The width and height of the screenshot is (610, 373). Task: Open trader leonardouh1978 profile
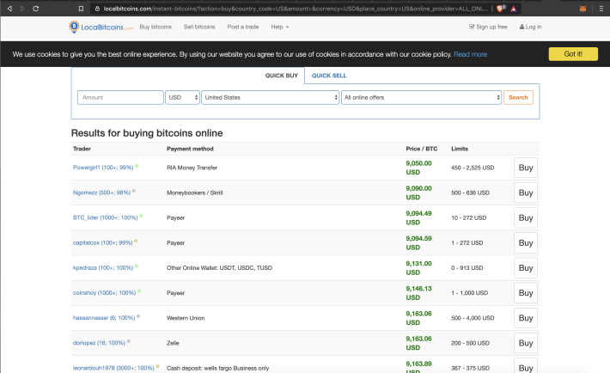tap(113, 368)
